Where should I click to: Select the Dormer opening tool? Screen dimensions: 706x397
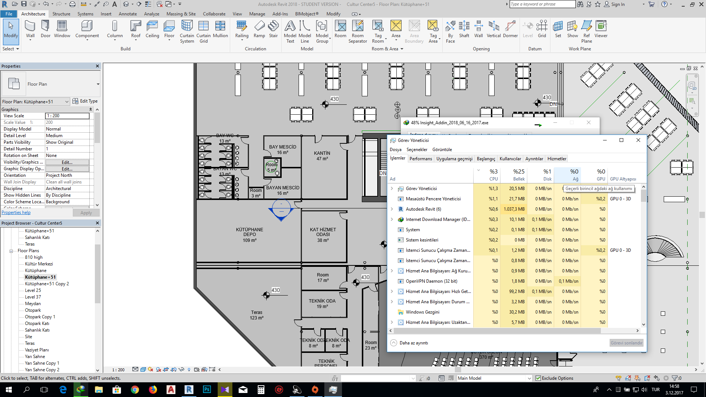(510, 29)
